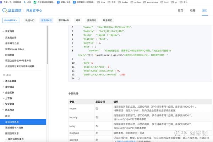The width and height of the screenshot is (213, 142).
Task: Collapse the 消息推送 sidebar section
Action: pos(3,110)
